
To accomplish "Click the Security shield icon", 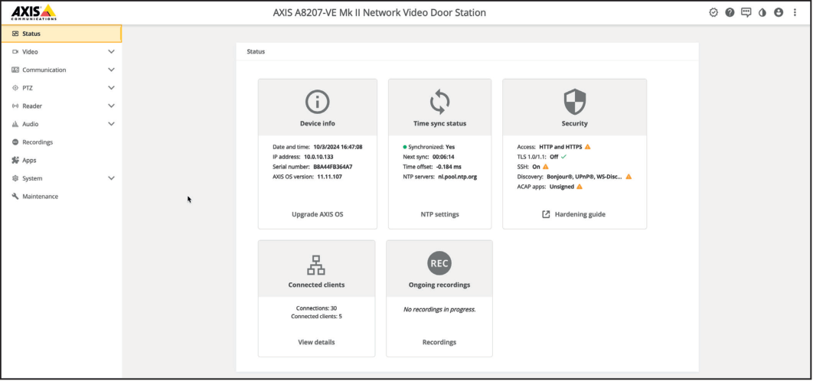I will (574, 102).
